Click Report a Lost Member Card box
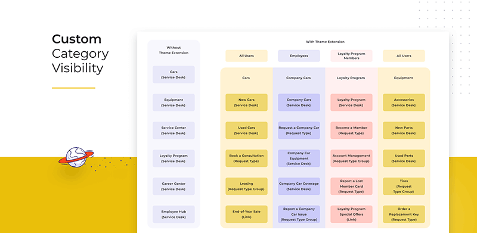 tap(351, 187)
